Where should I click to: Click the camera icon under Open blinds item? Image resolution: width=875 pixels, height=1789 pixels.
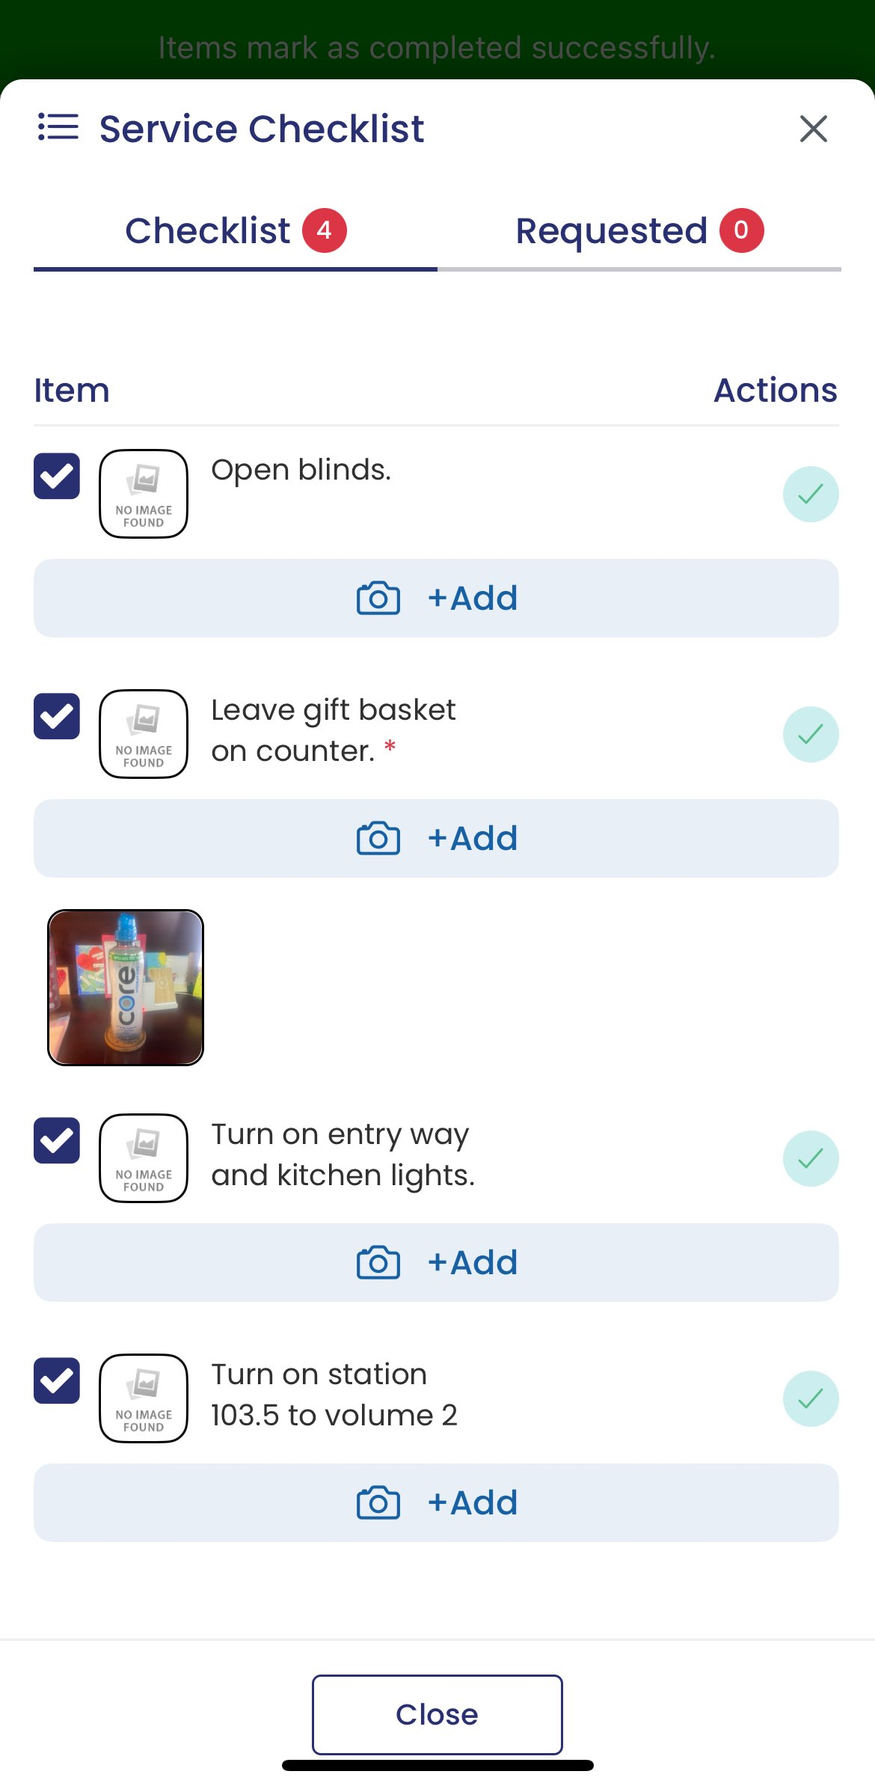(378, 598)
